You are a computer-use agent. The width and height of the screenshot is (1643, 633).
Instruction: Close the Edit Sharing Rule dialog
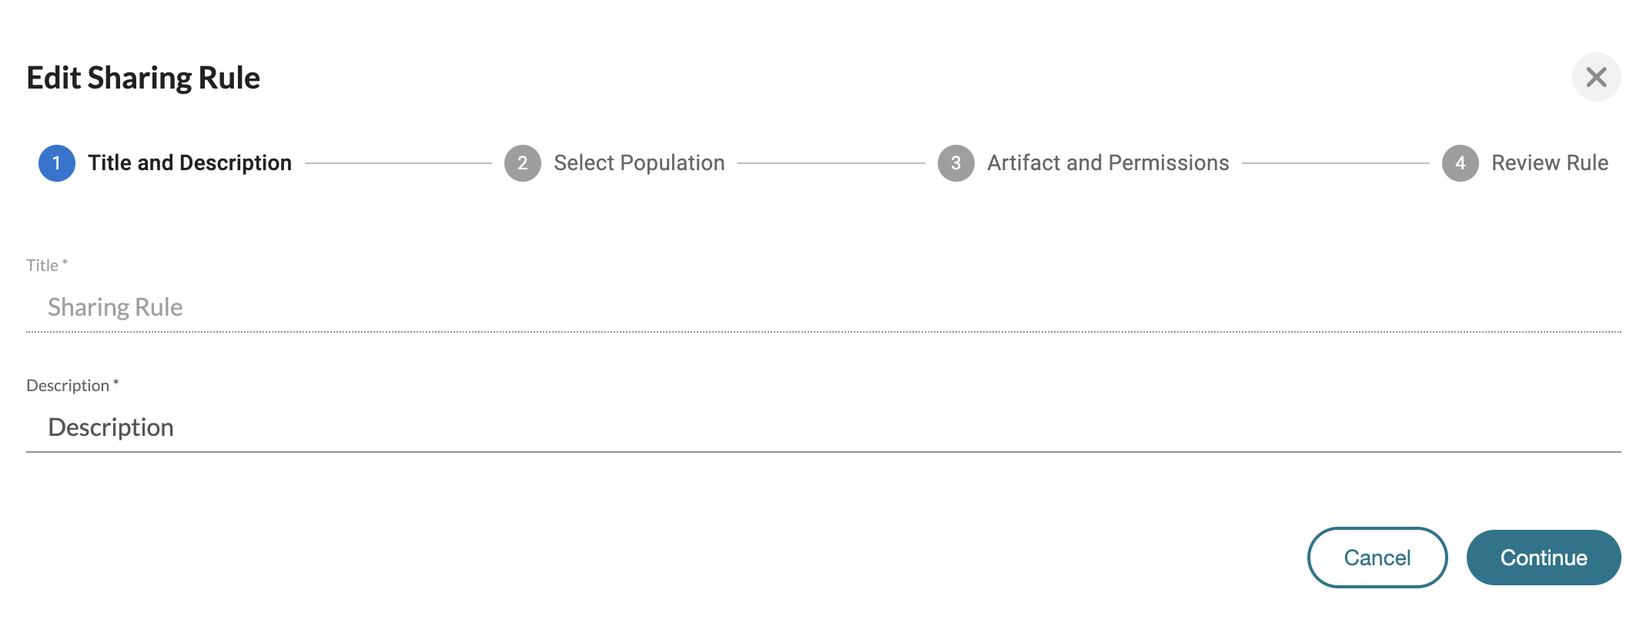click(x=1596, y=77)
